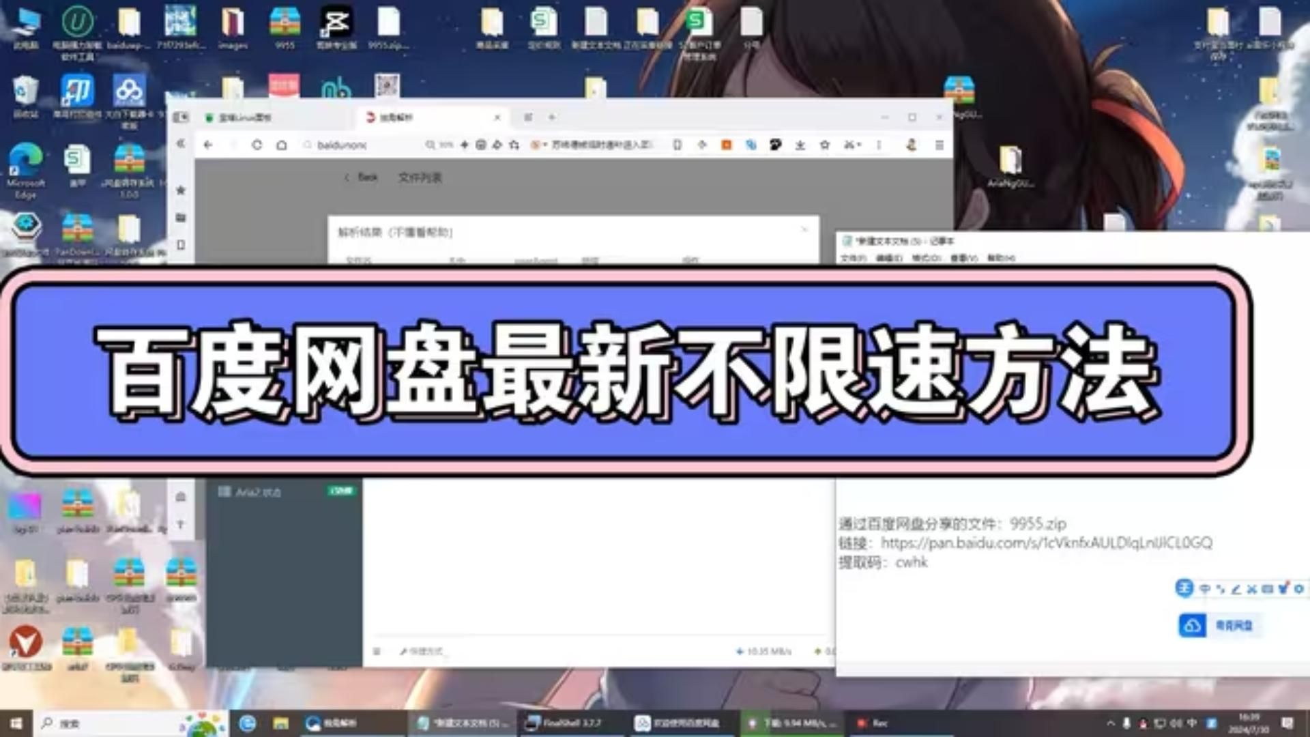Screen dimensions: 1310x737
Task: Open the taskbar clock and date
Action: click(1249, 723)
